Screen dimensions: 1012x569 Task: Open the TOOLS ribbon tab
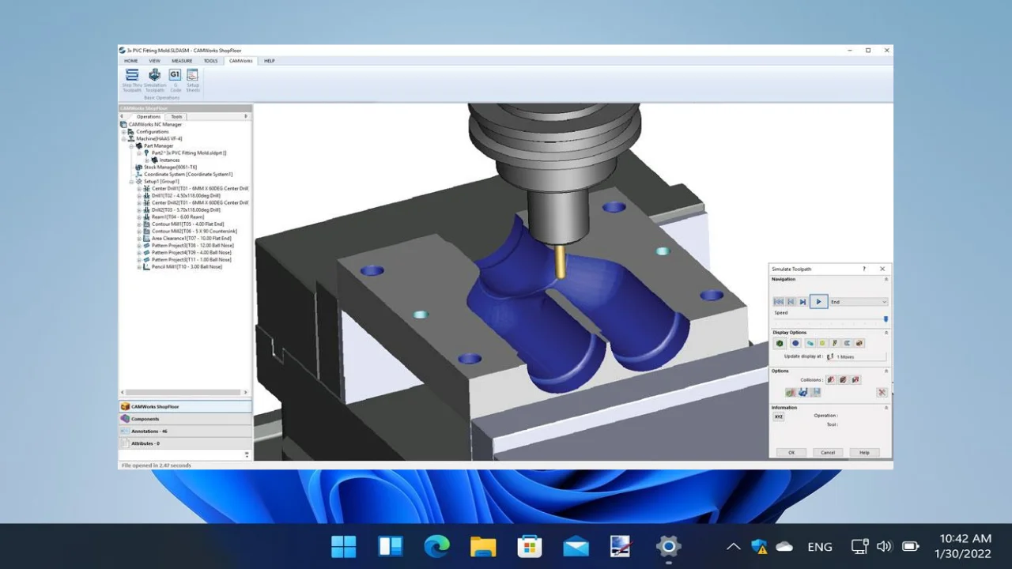point(210,61)
